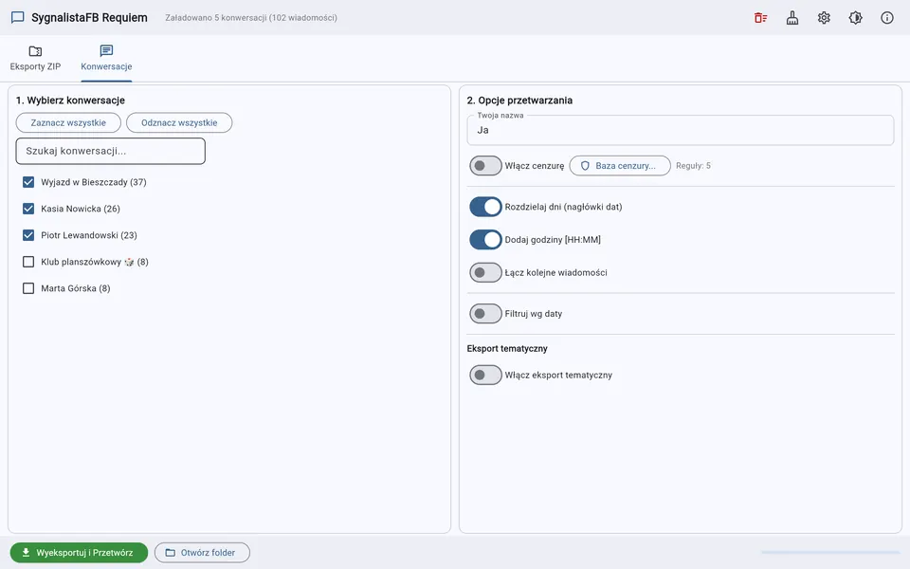Click the 'Eksport tematyczny' heading
The image size is (910, 569).
[507, 348]
